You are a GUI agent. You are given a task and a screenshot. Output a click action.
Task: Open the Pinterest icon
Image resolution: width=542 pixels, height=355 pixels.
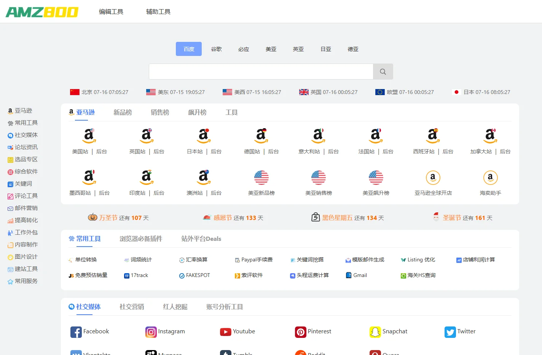[x=301, y=332]
